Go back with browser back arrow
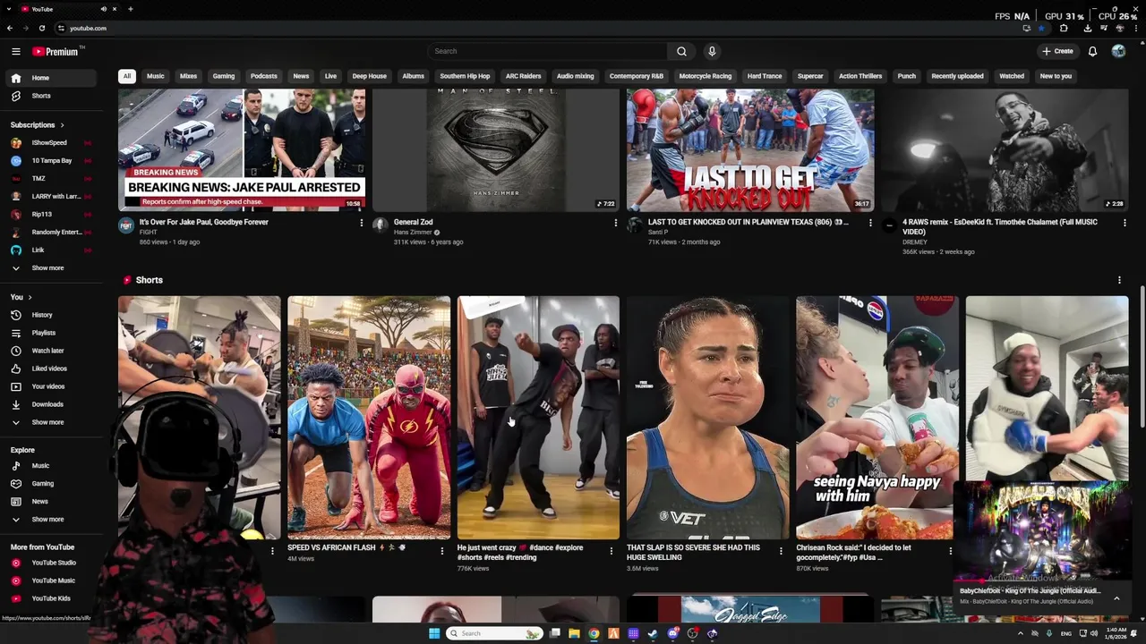Viewport: 1146px width, 644px height. pyautogui.click(x=10, y=28)
